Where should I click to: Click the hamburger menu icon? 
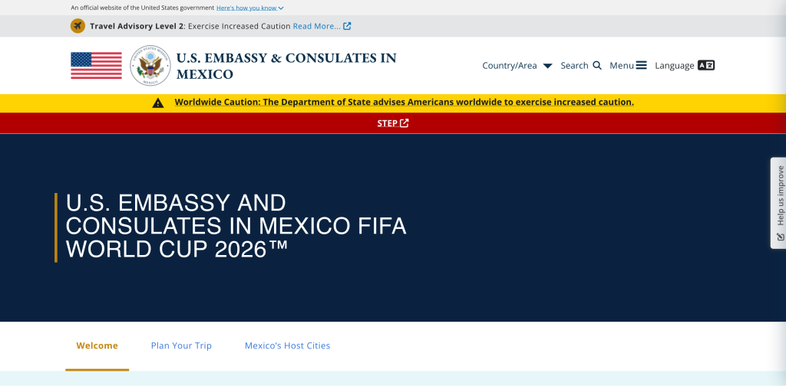tap(641, 66)
